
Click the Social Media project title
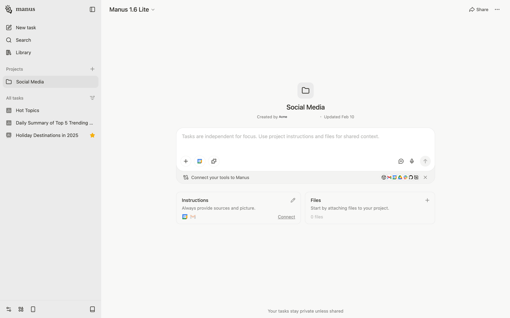click(x=305, y=107)
